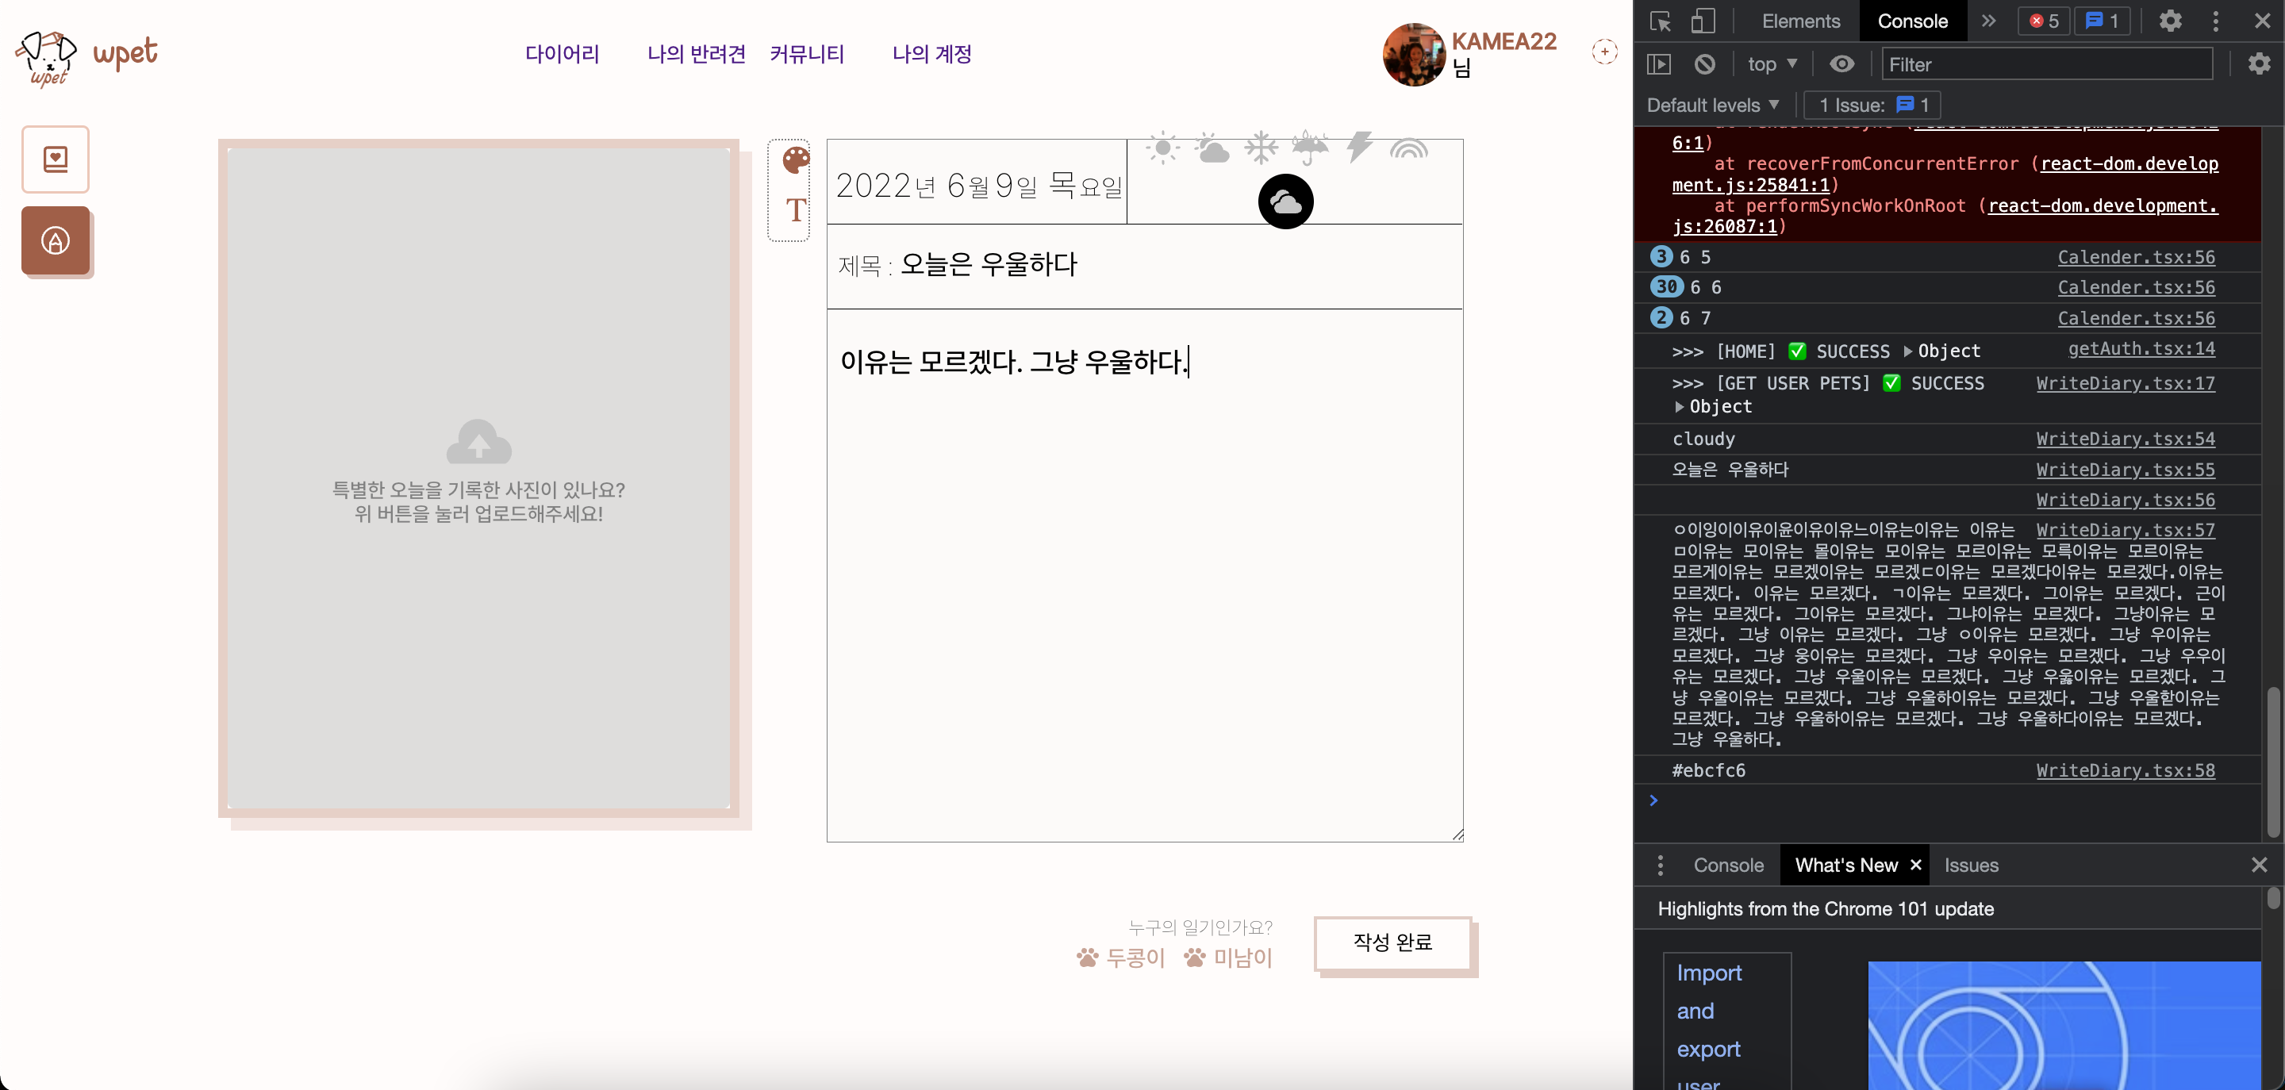
Task: Open the 다이어리 menu
Action: click(x=563, y=54)
